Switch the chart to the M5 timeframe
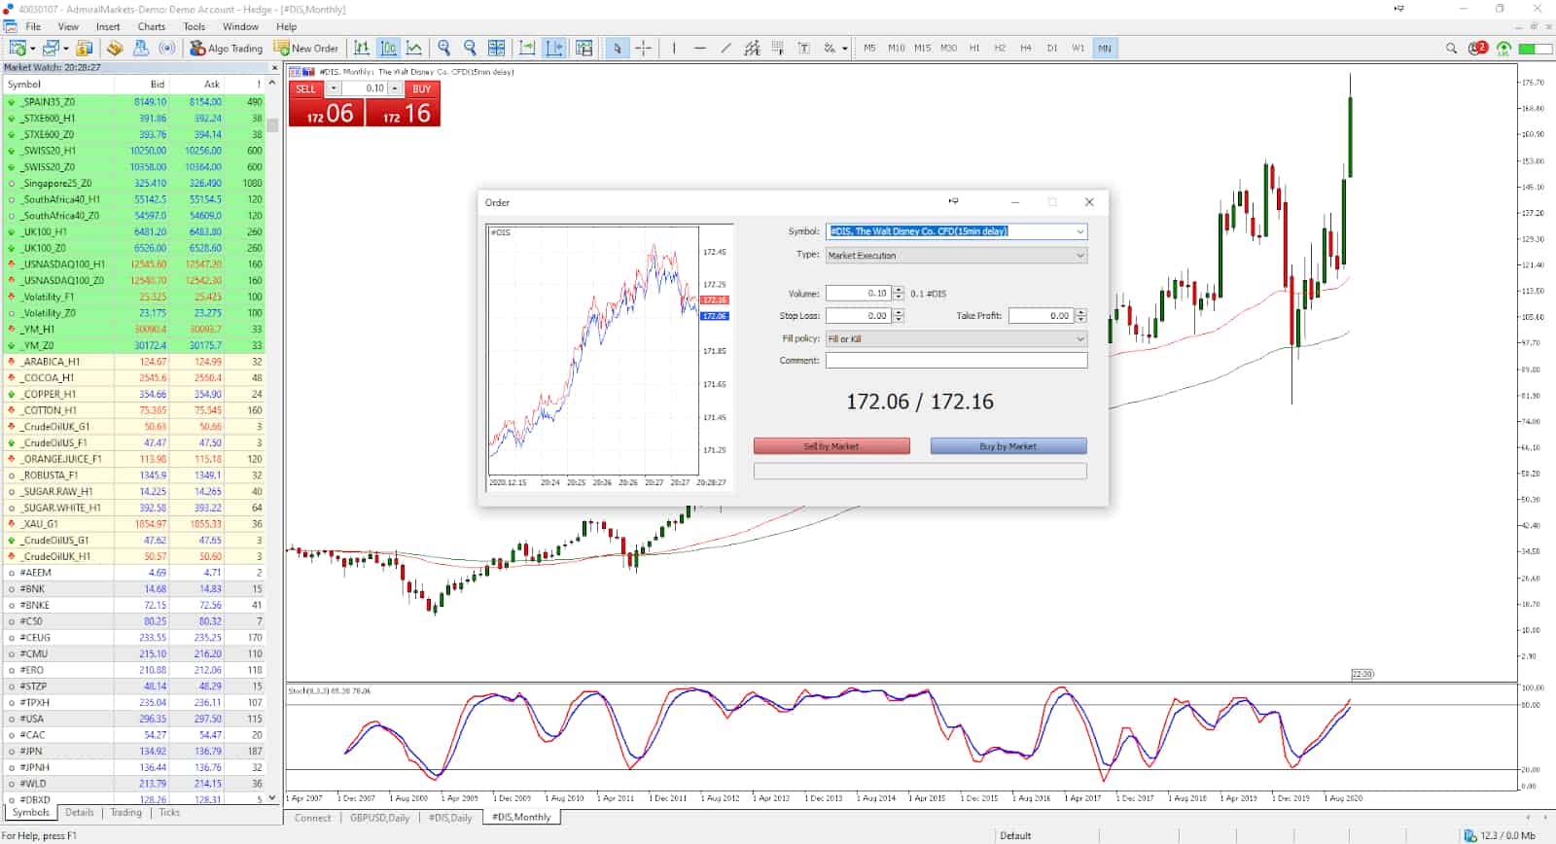The height and width of the screenshot is (844, 1556). pyautogui.click(x=869, y=48)
